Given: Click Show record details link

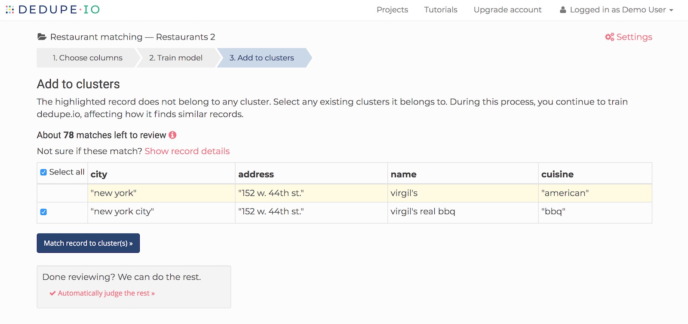Looking at the screenshot, I should tap(187, 151).
